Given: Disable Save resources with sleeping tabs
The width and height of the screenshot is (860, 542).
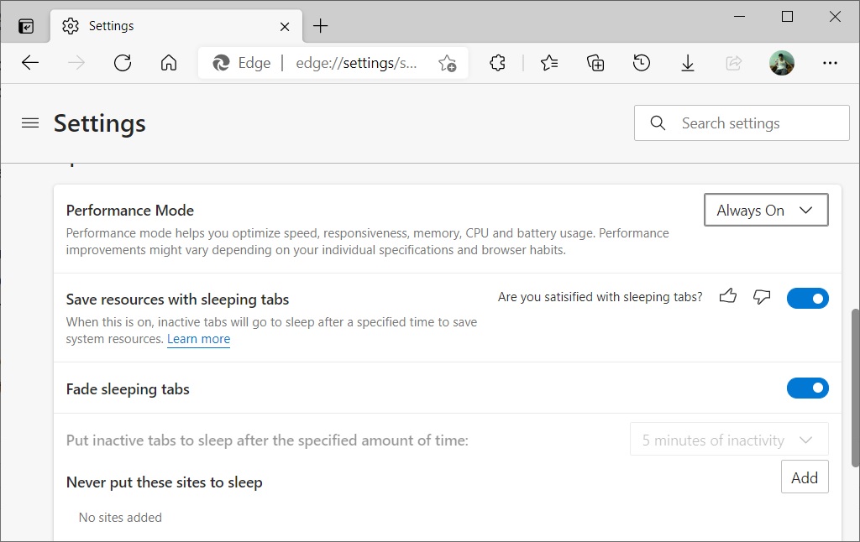Looking at the screenshot, I should [x=807, y=298].
